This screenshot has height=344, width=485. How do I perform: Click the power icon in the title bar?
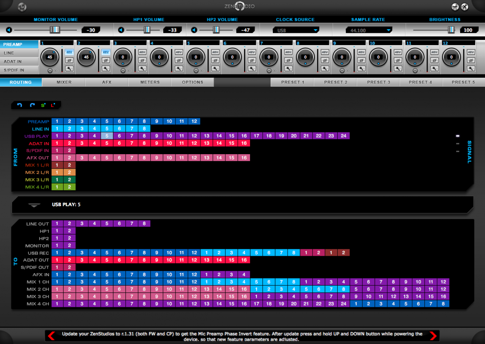click(x=22, y=6)
